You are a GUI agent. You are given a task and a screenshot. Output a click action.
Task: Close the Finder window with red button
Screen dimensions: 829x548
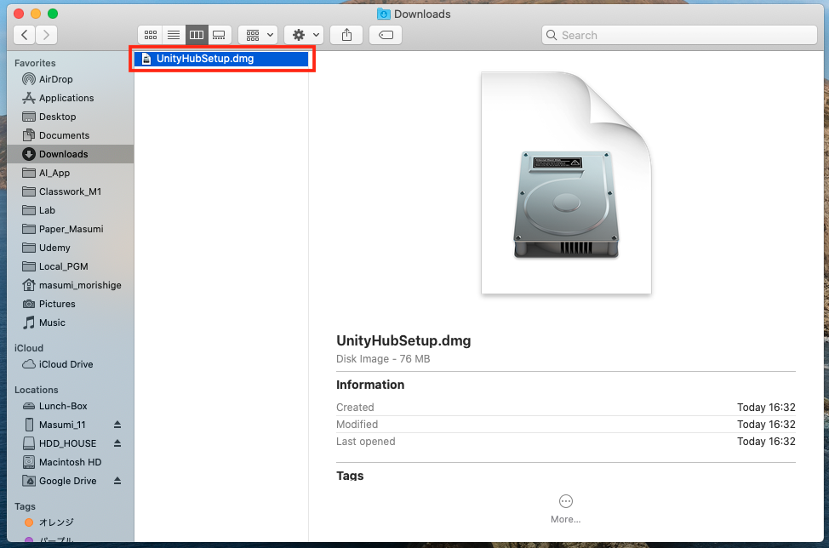point(19,14)
